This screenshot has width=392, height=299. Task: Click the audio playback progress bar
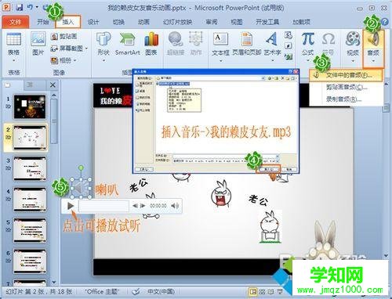103,206
